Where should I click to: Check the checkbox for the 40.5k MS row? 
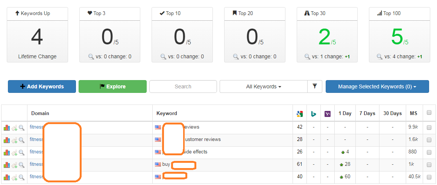pos(429,177)
